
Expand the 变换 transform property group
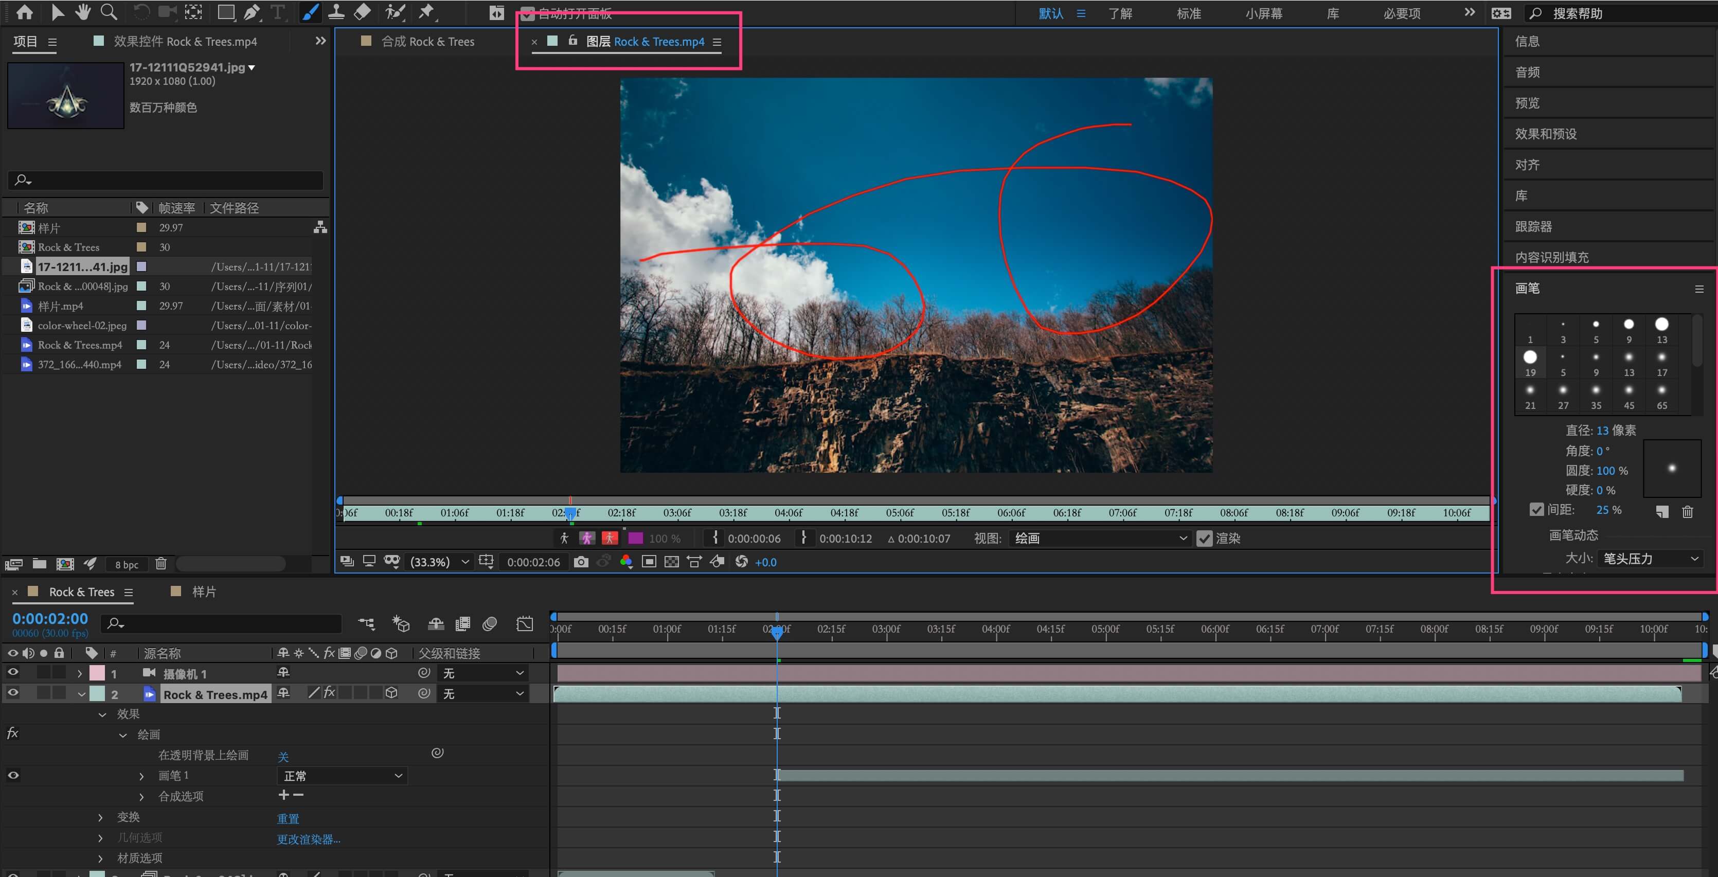101,817
